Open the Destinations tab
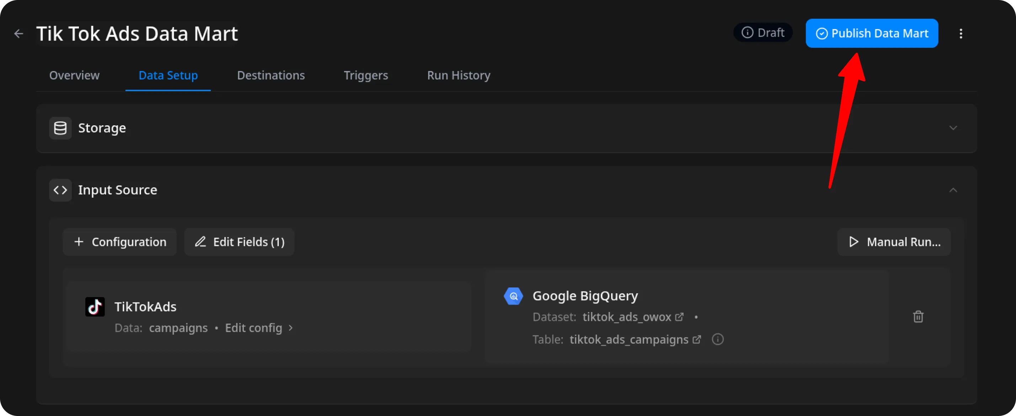 coord(271,75)
